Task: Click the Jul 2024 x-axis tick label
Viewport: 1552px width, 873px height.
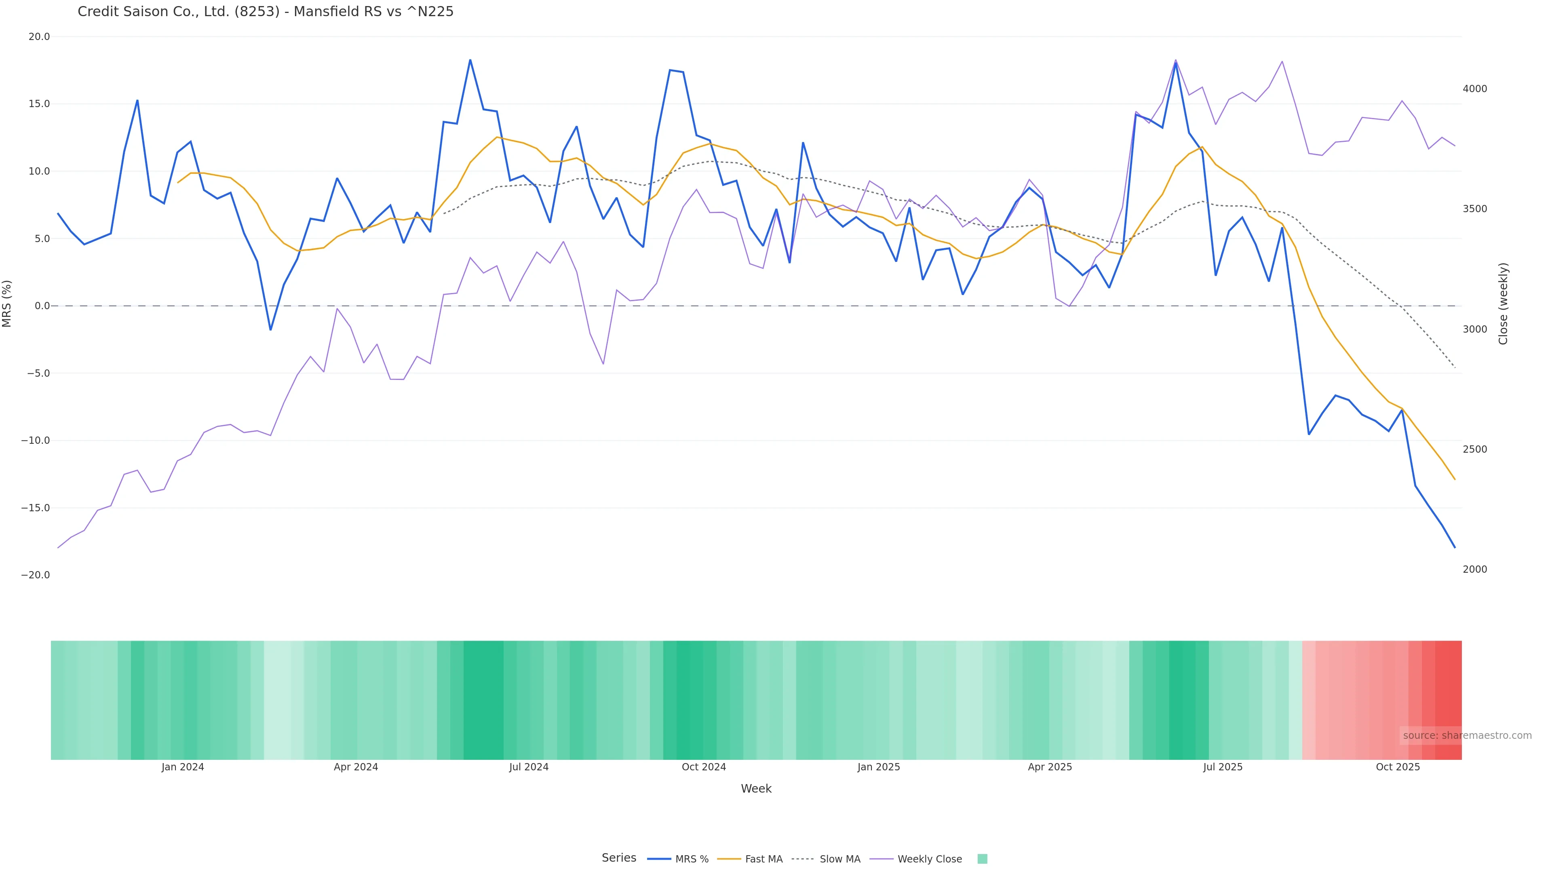Action: point(528,767)
